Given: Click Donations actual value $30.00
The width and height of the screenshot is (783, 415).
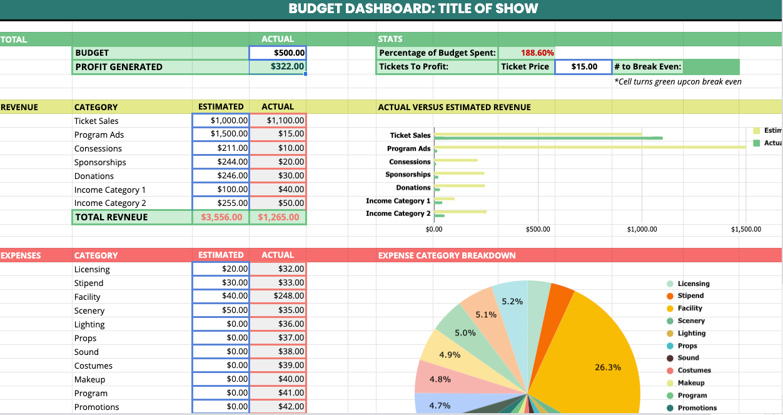Looking at the screenshot, I should pos(278,175).
